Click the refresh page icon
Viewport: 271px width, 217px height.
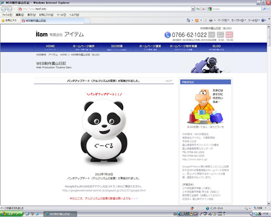[198, 9]
